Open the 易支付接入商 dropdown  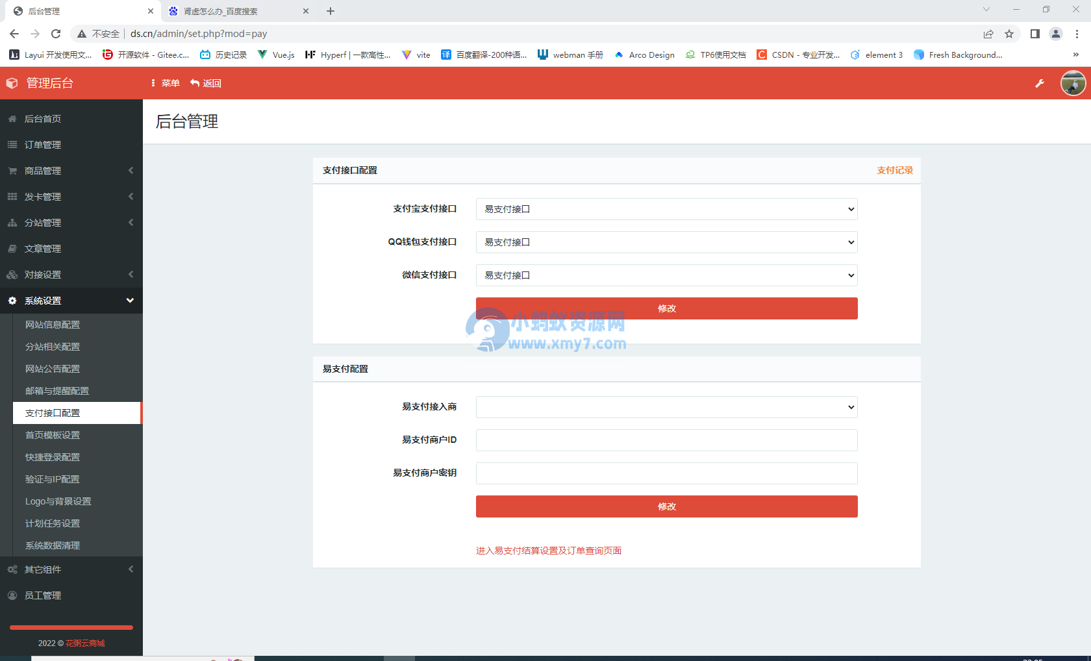(666, 407)
